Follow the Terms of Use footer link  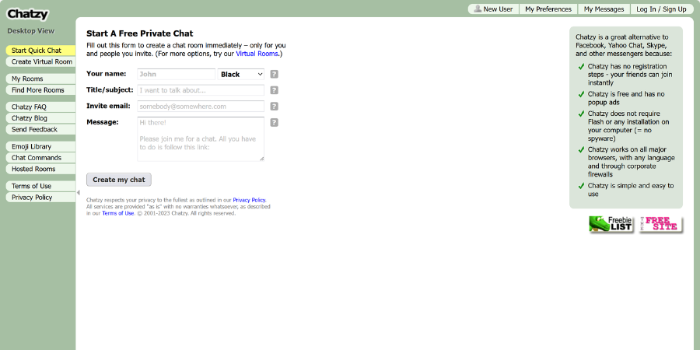[118, 213]
